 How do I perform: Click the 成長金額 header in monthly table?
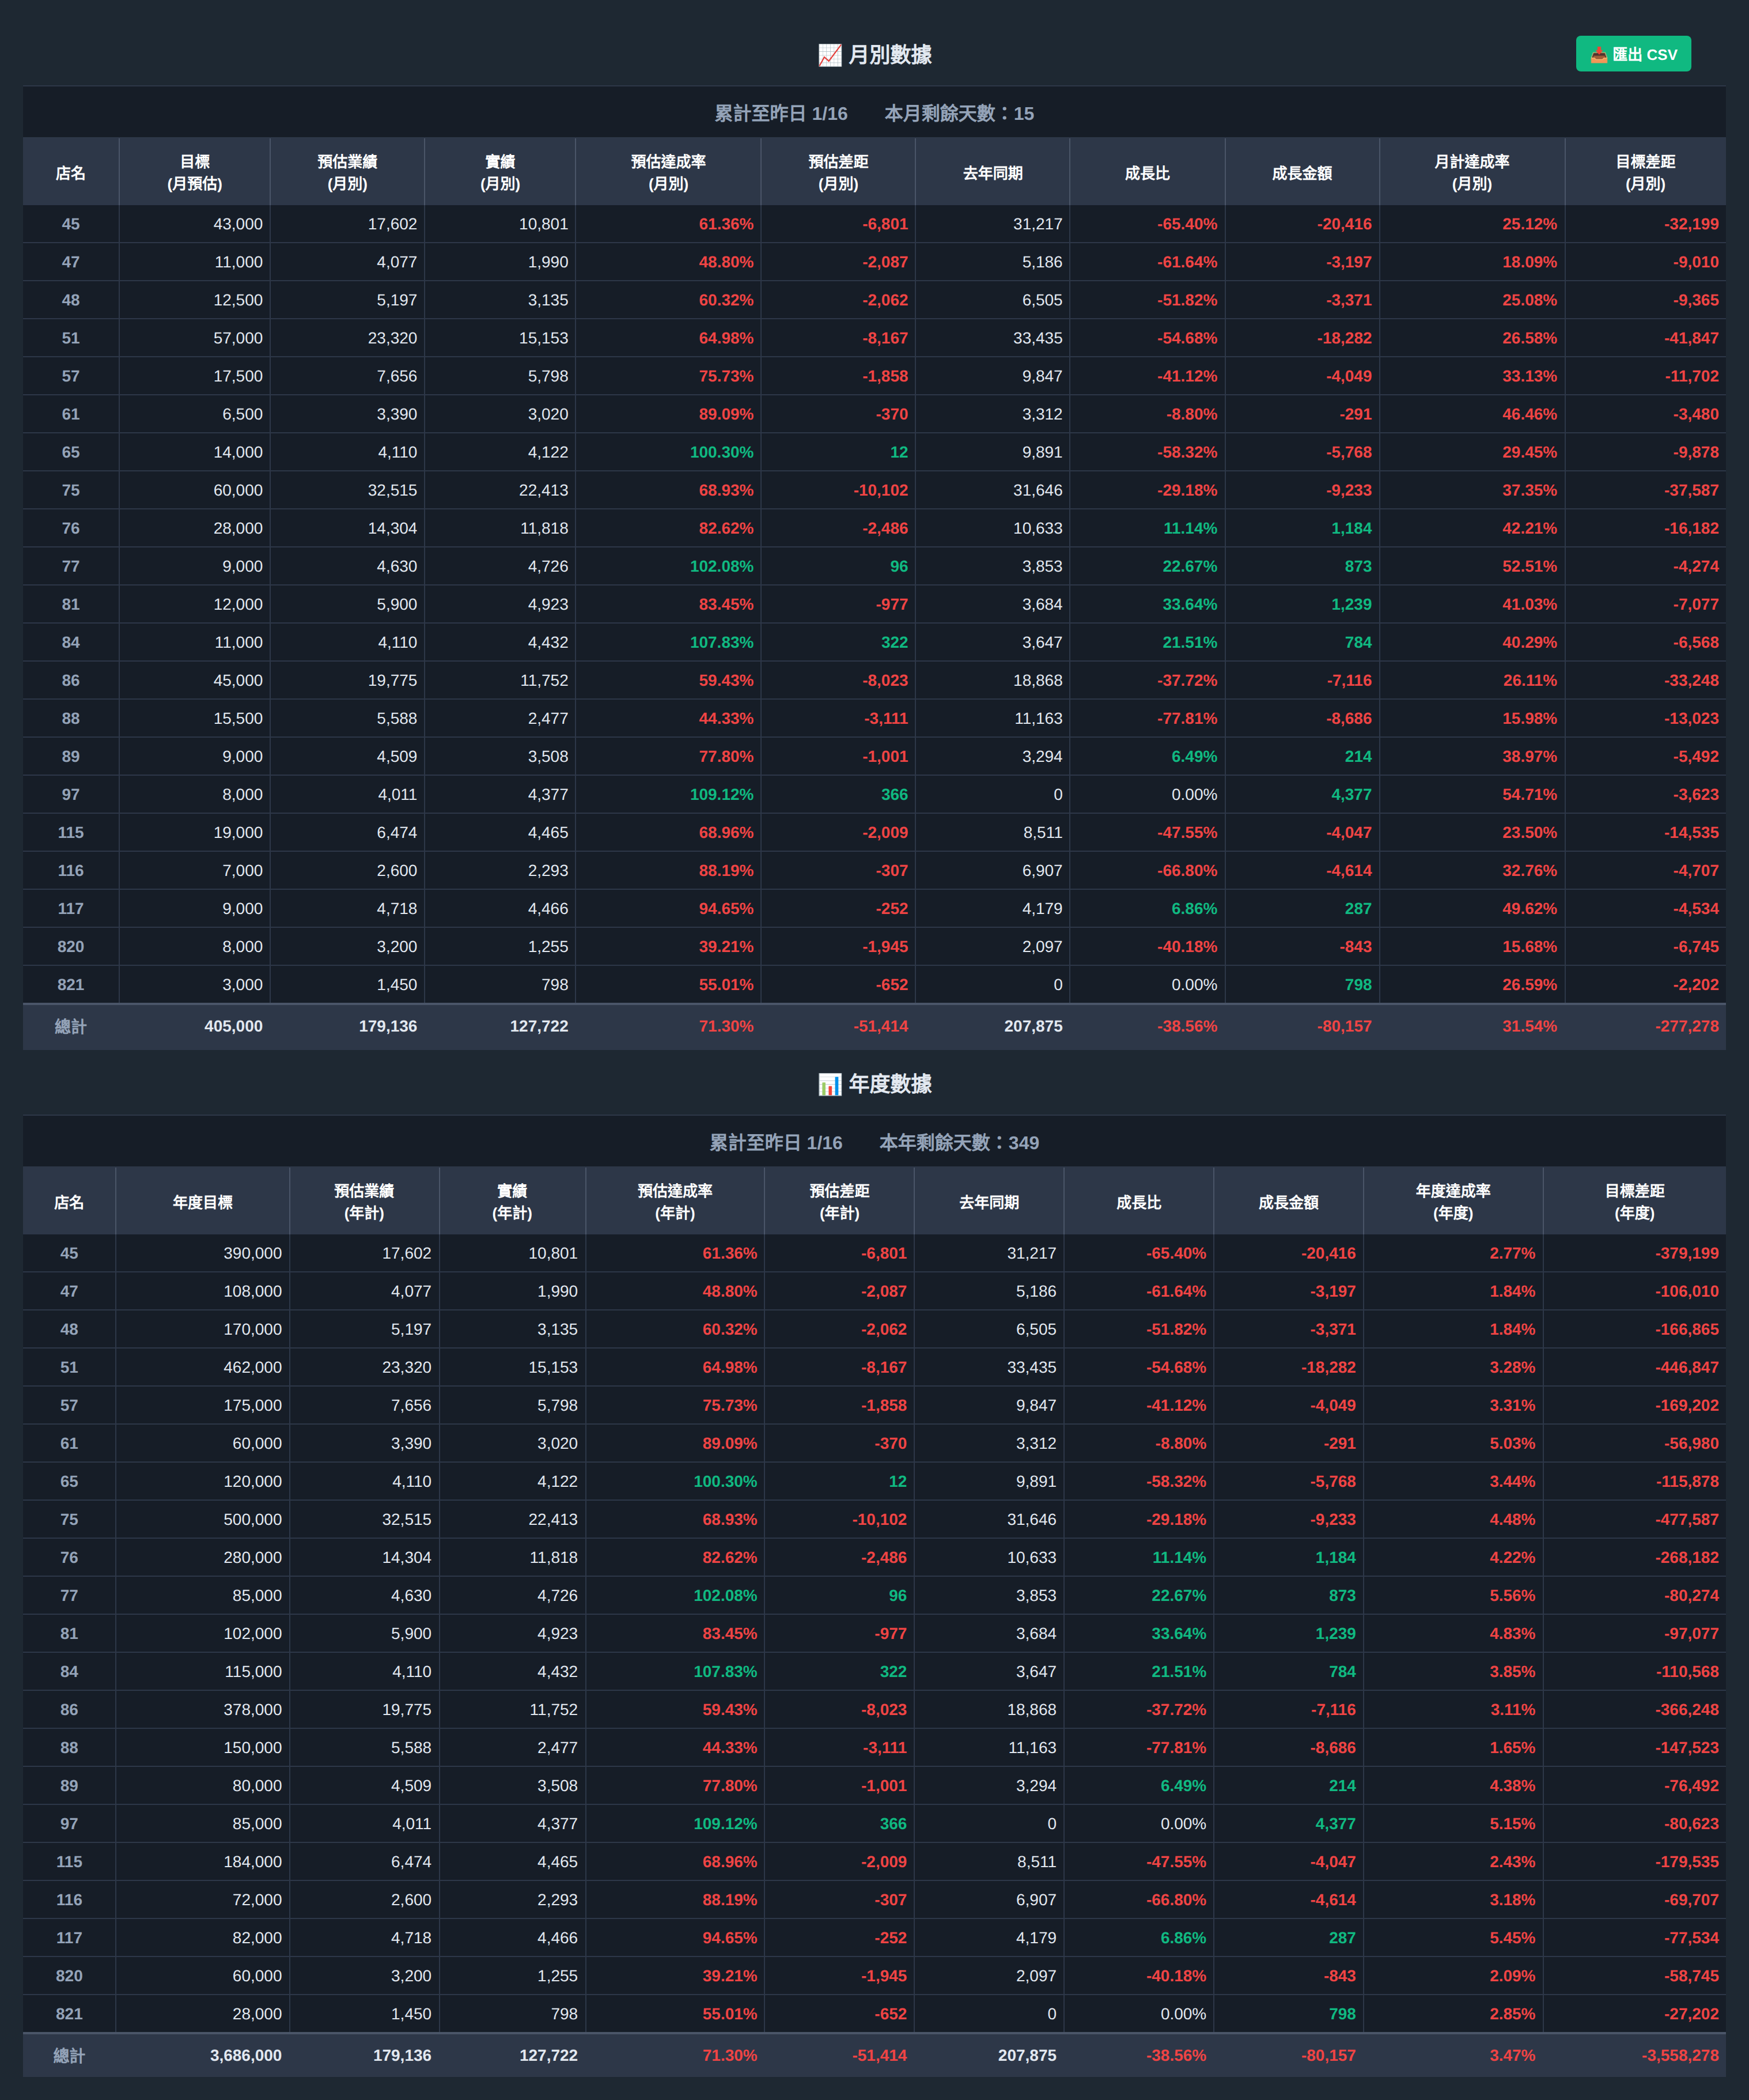(1301, 173)
